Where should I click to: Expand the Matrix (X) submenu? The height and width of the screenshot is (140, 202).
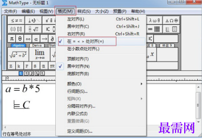101,99
